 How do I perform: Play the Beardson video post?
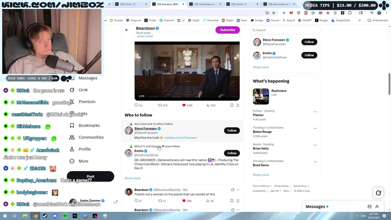187,71
